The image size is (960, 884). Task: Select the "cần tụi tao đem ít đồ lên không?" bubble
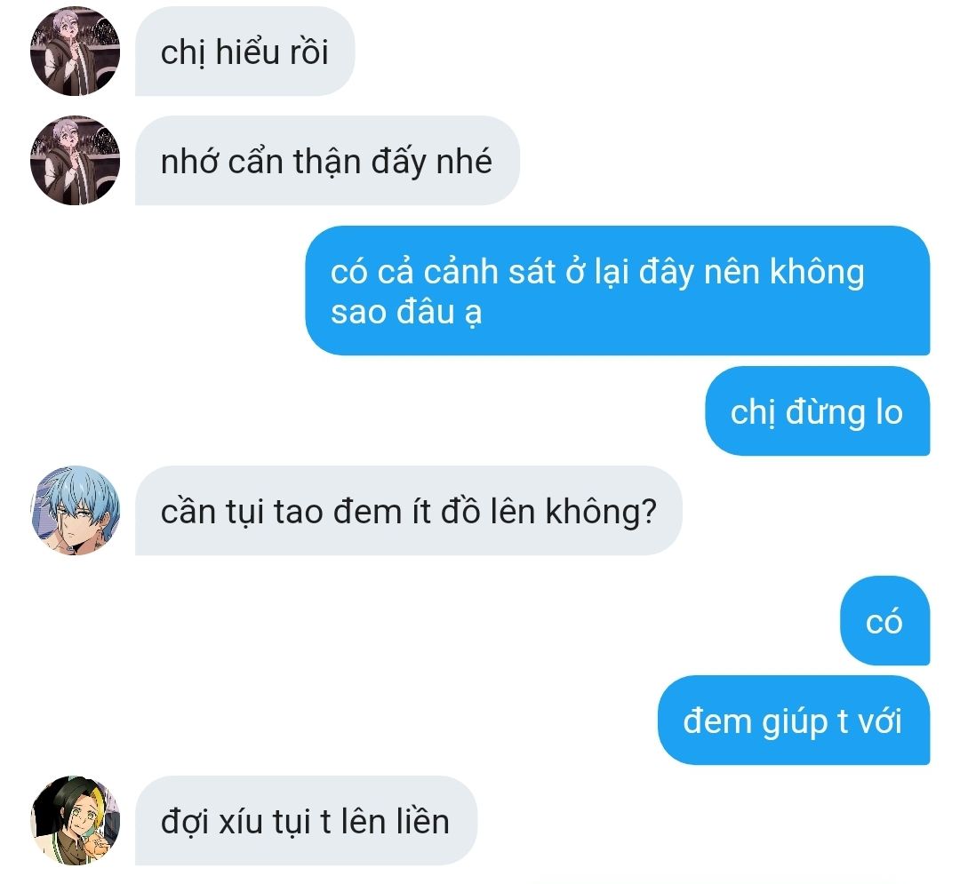[408, 511]
